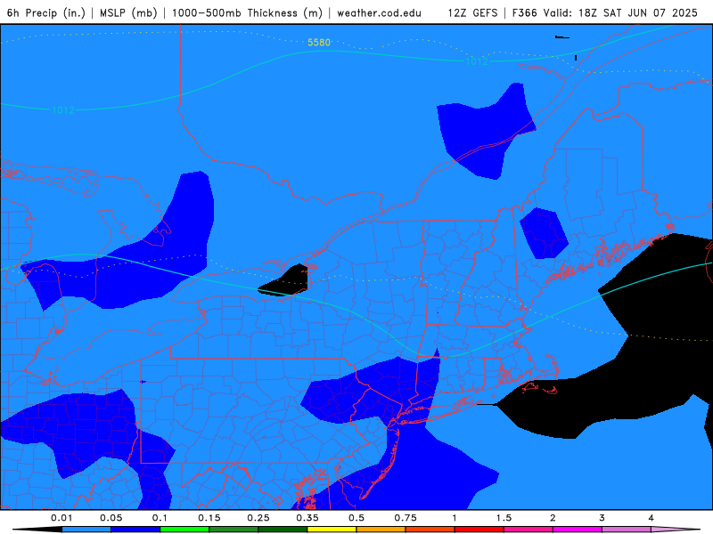The width and height of the screenshot is (713, 534).
Task: Pick the medium green 0.15–0.25 legend swatch
Action: click(234, 530)
